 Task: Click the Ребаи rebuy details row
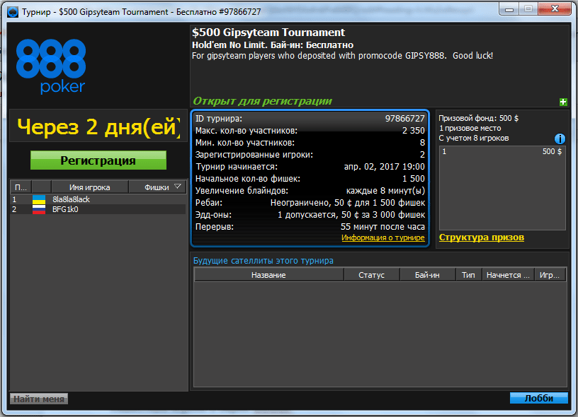pyautogui.click(x=310, y=203)
